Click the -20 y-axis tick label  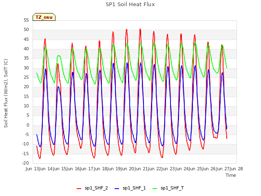pos(26,163)
